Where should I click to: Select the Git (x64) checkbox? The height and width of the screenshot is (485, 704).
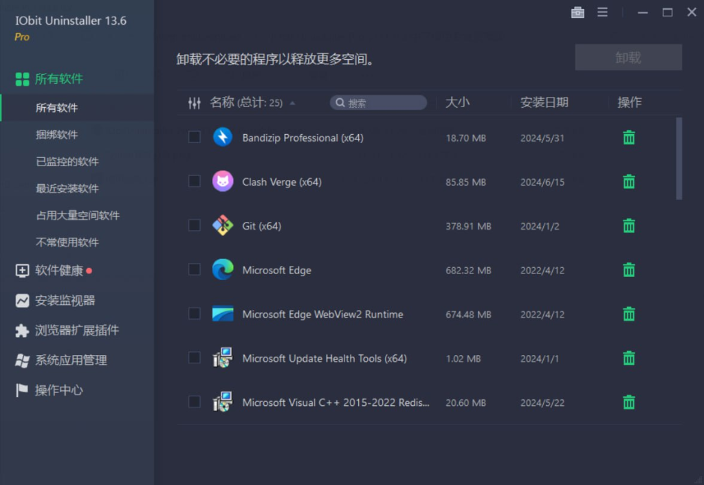(195, 225)
